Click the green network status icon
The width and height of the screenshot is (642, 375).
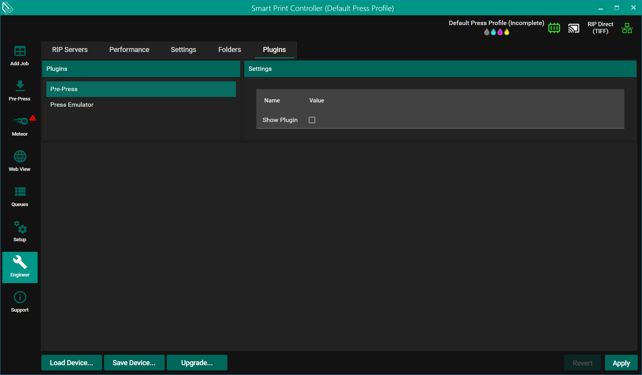coord(627,28)
